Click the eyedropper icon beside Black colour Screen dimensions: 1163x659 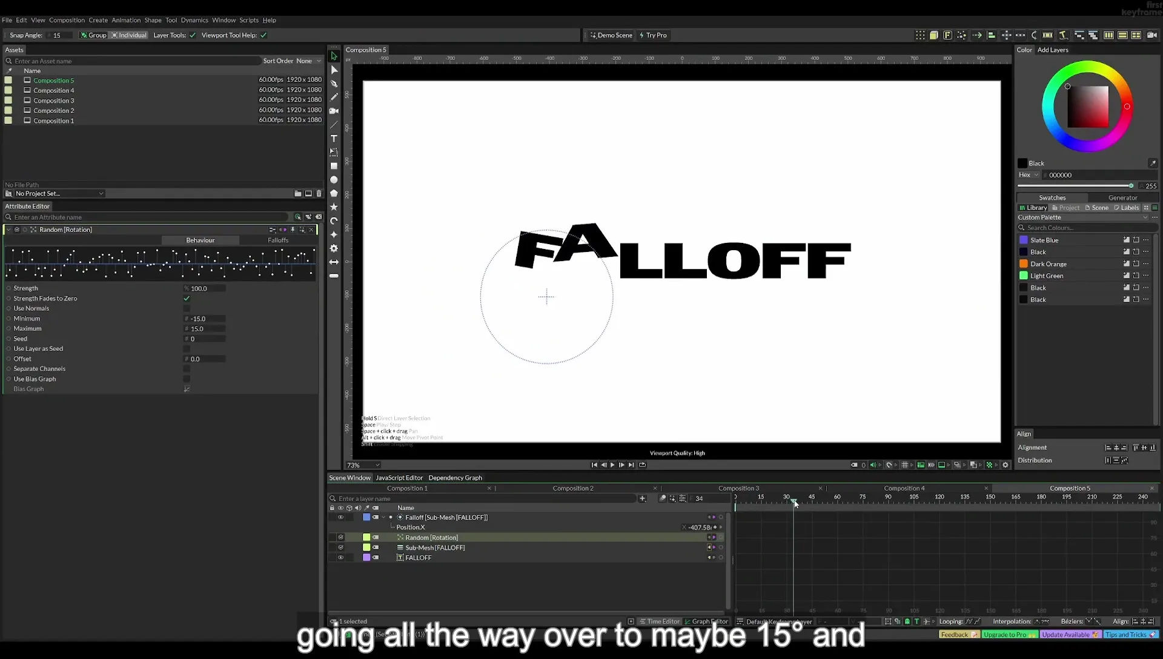click(1153, 163)
